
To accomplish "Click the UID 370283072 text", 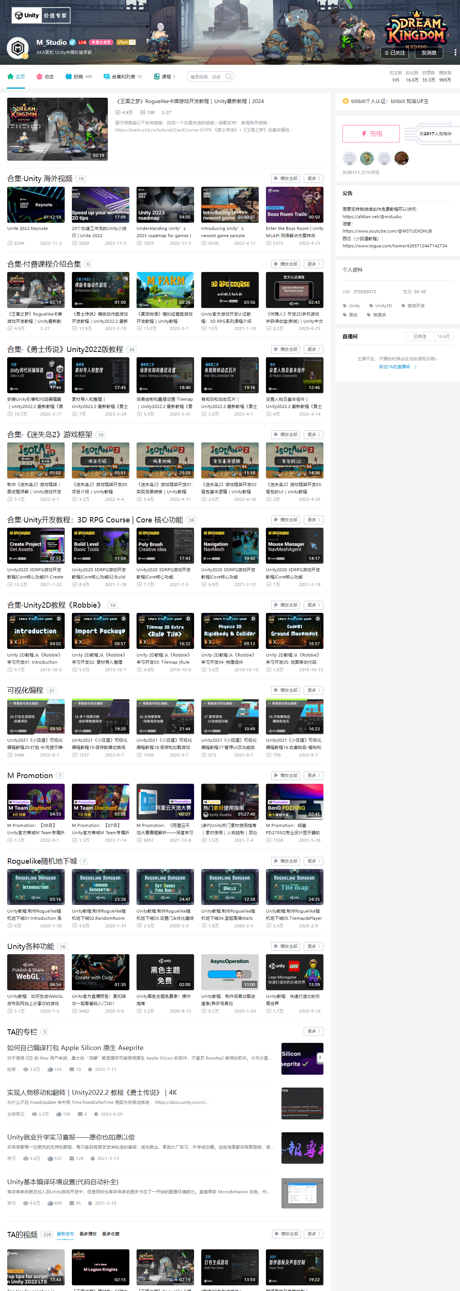I will tap(359, 292).
